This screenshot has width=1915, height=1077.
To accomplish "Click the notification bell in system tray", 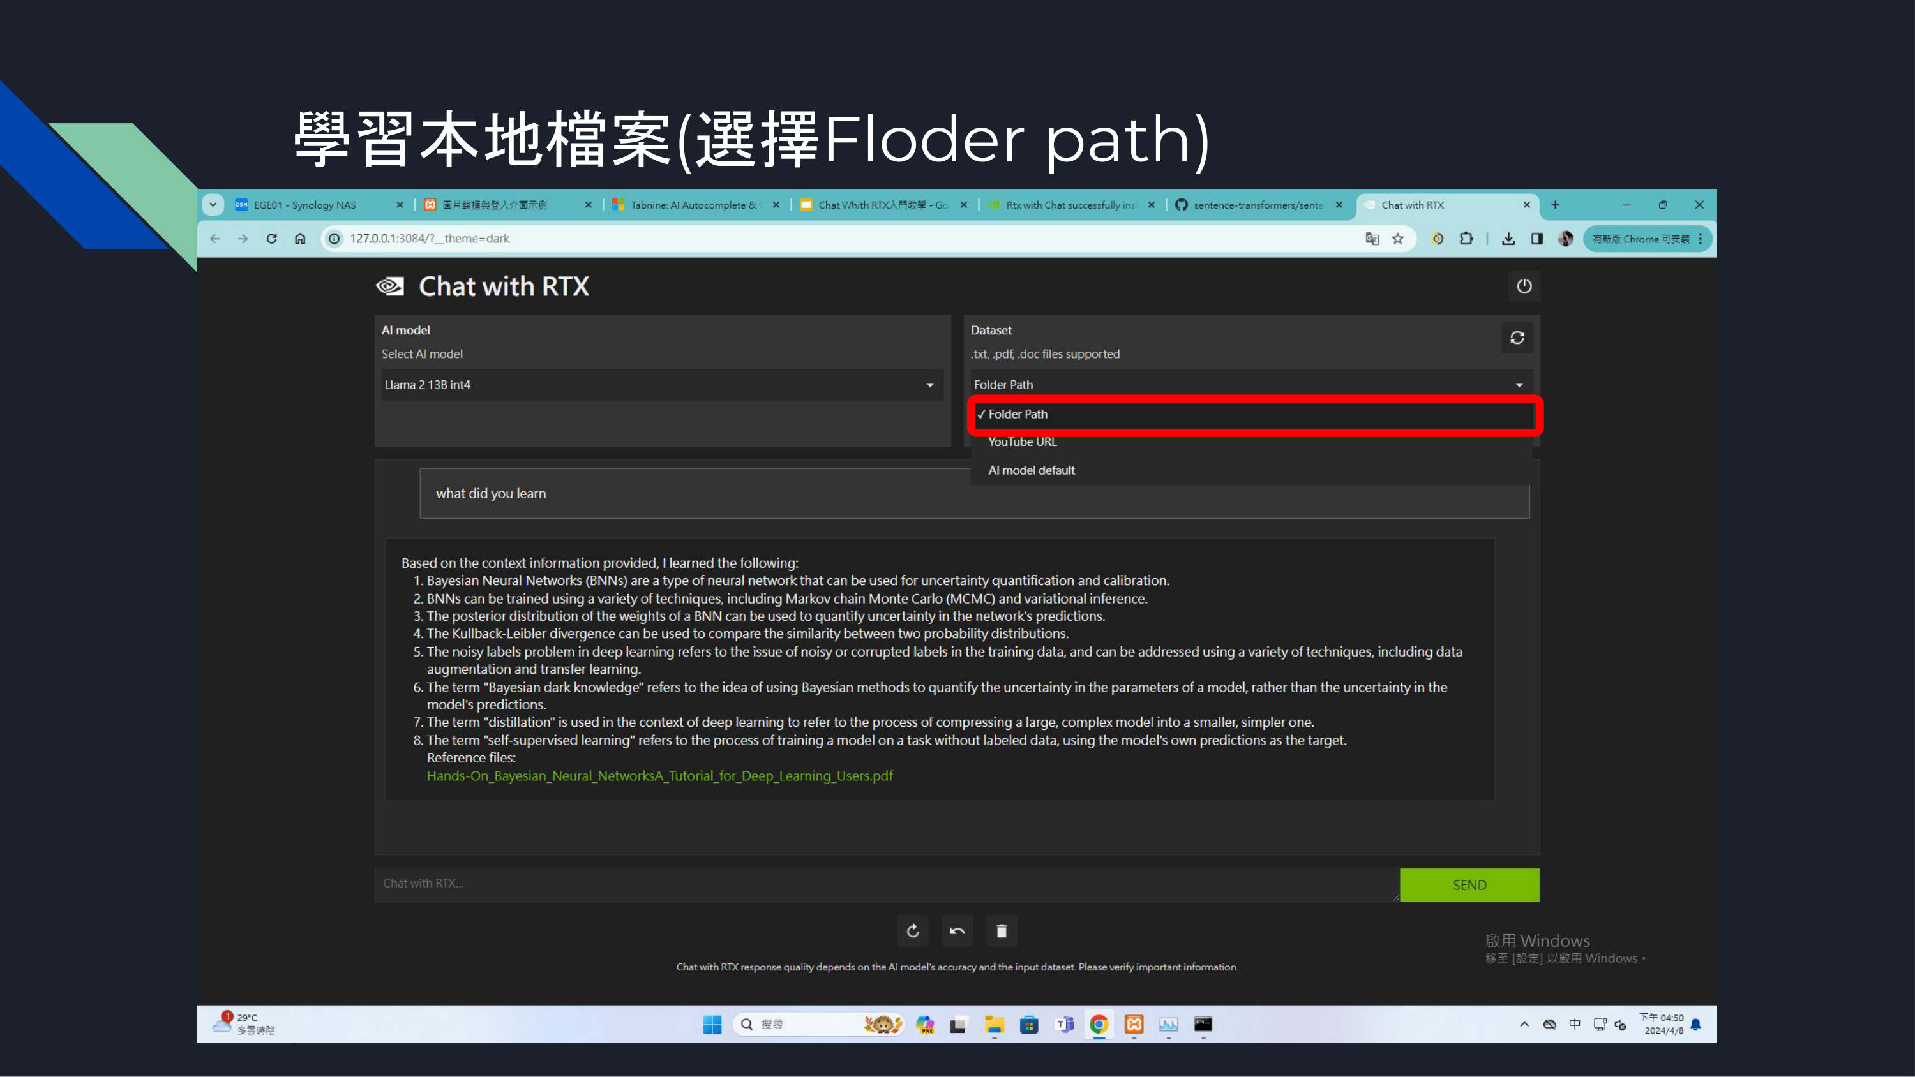I will pos(1695,1024).
